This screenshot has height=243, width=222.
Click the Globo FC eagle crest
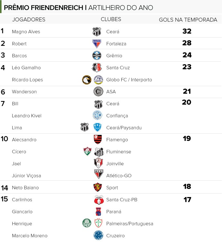(x=87, y=80)
